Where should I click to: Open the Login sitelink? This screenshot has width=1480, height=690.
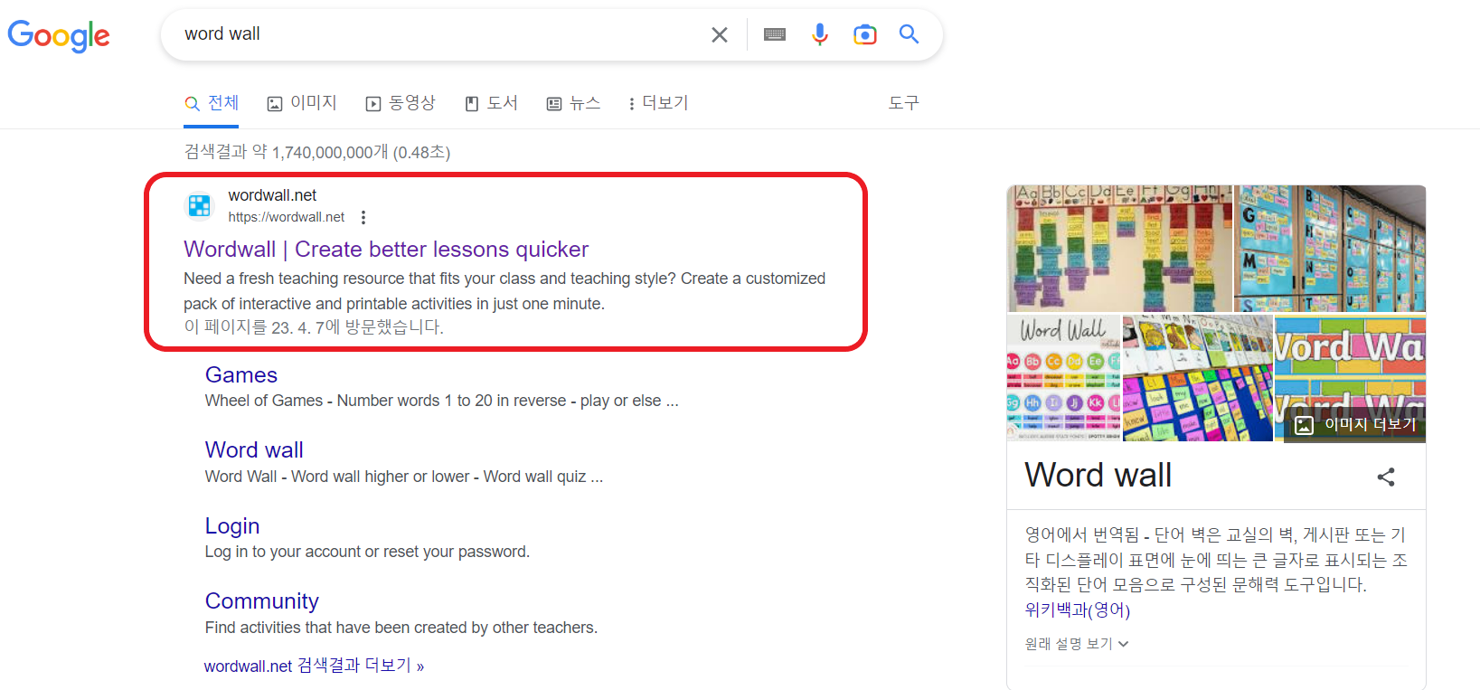pos(232,526)
